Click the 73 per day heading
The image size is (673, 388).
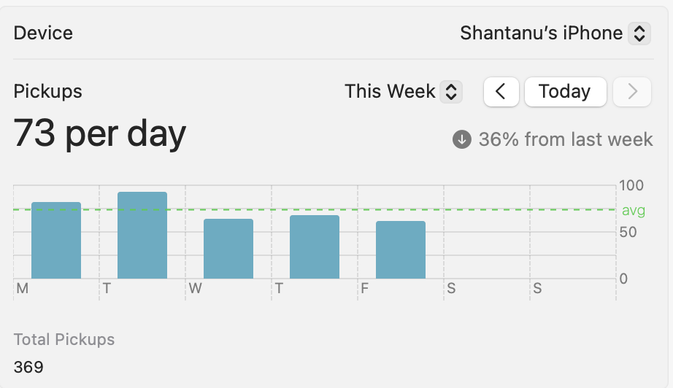pos(99,133)
